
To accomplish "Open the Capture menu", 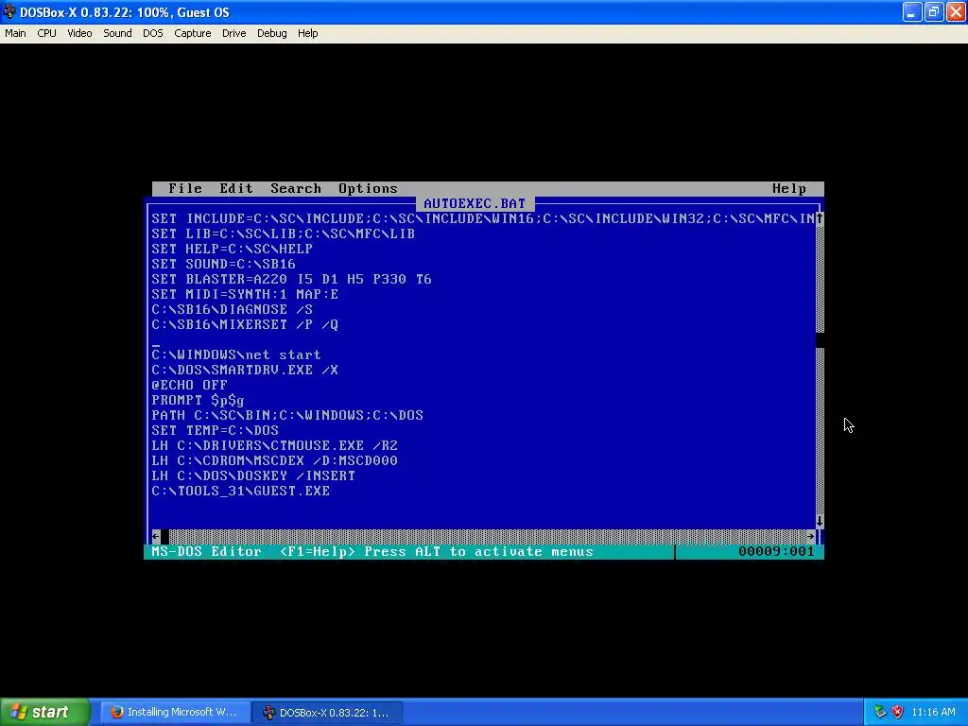I will pyautogui.click(x=192, y=33).
